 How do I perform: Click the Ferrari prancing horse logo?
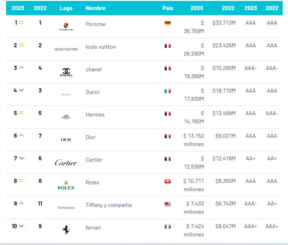click(66, 230)
